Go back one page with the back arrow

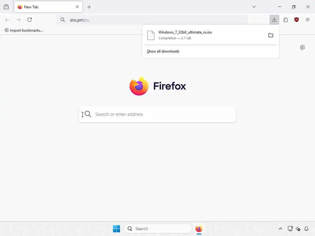click(x=7, y=20)
